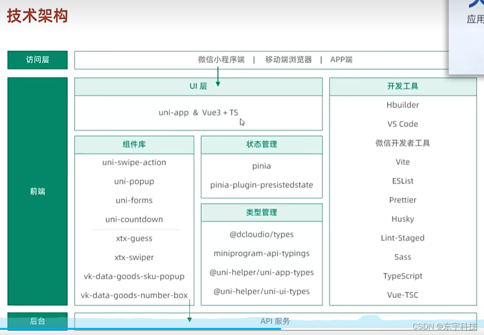Select the 后台 green label

pos(37,321)
